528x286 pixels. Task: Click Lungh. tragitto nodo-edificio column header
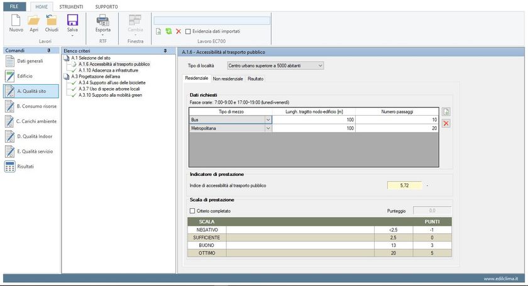[314, 111]
